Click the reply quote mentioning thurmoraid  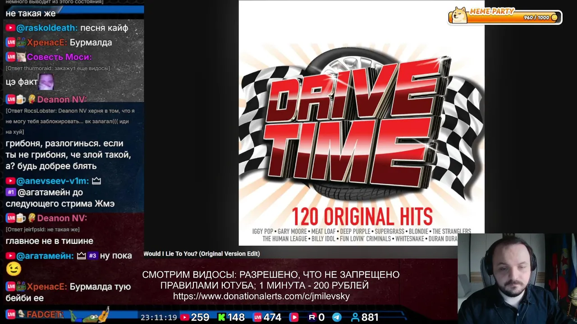(x=58, y=68)
